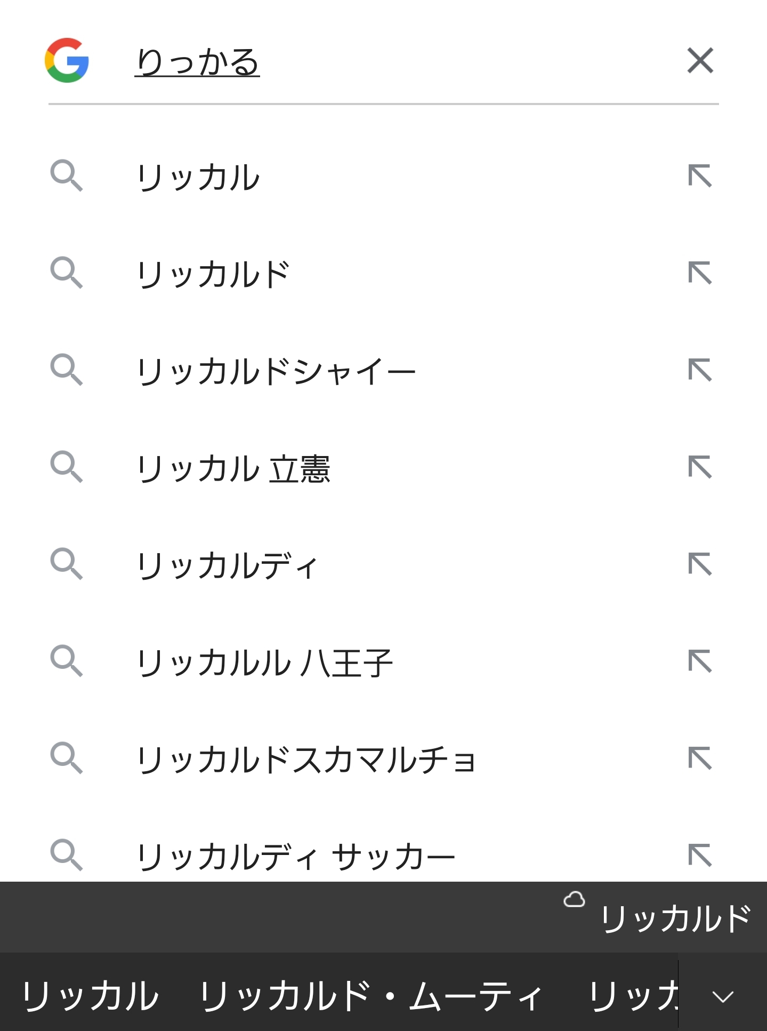The height and width of the screenshot is (1031, 767).
Task: Fill search with リッカル using its arrow icon
Action: tap(700, 175)
